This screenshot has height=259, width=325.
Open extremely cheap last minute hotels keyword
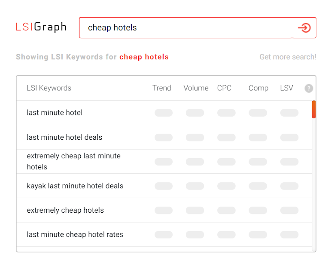(x=73, y=161)
